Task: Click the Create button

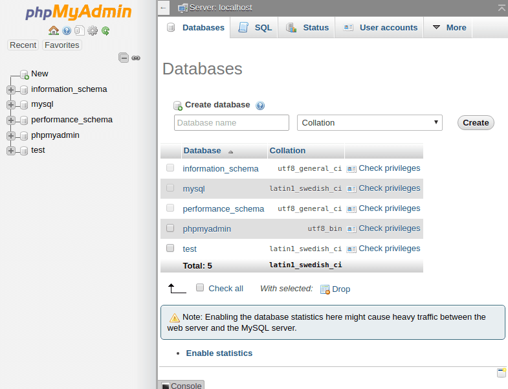Action: [x=476, y=123]
